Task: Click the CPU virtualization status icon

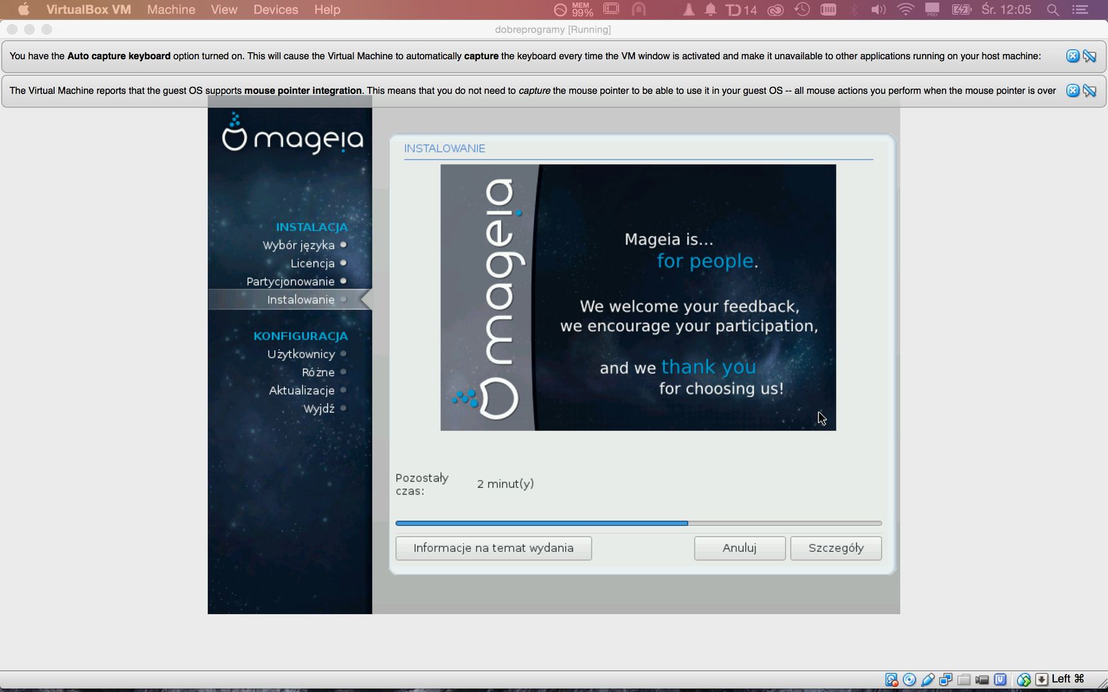Action: (x=1000, y=680)
